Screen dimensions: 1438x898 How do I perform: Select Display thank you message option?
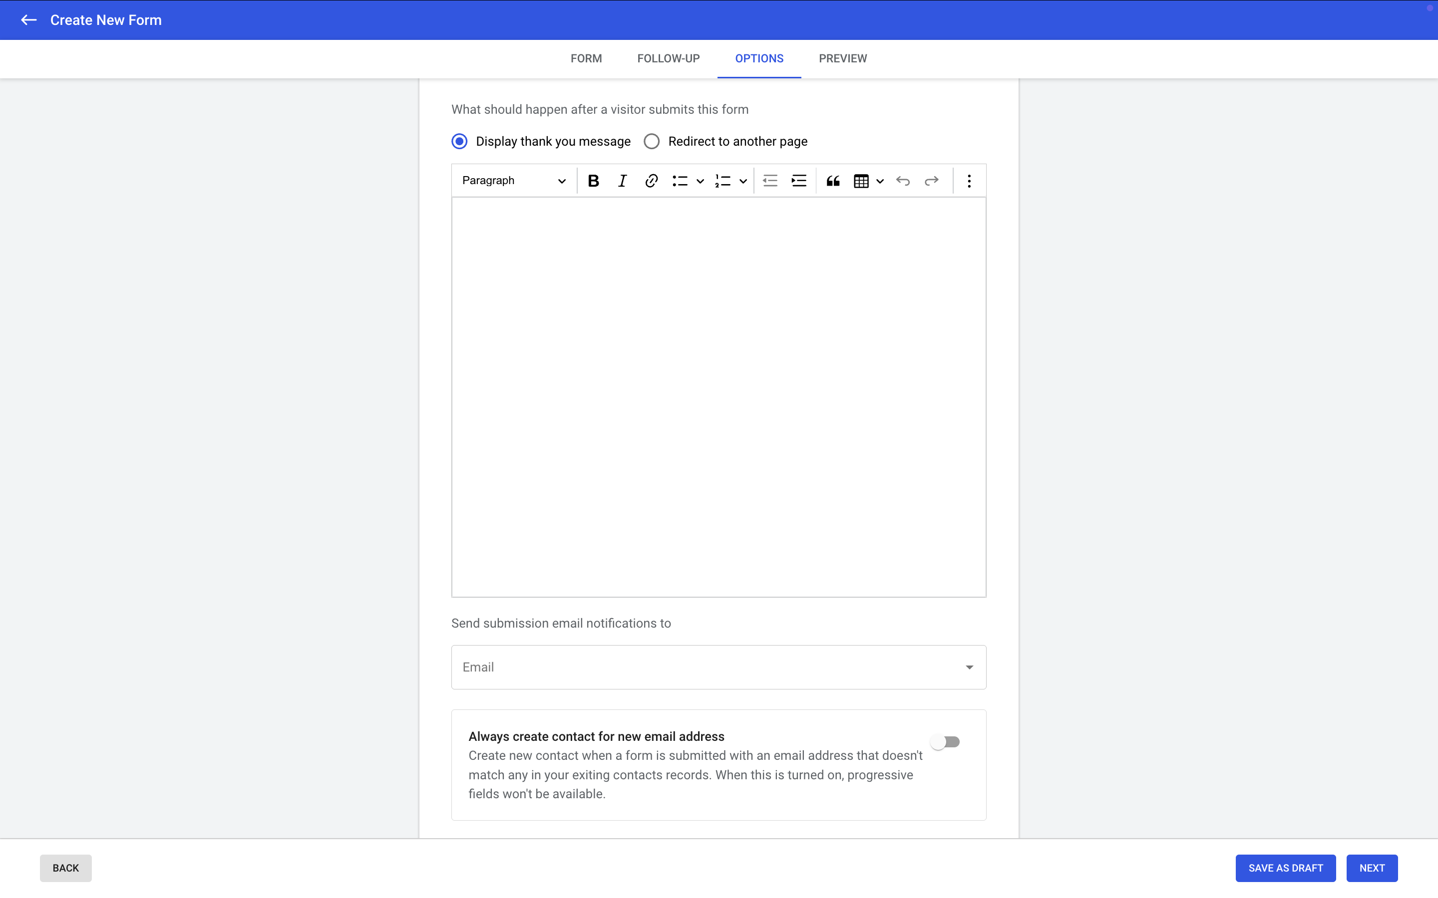(459, 141)
